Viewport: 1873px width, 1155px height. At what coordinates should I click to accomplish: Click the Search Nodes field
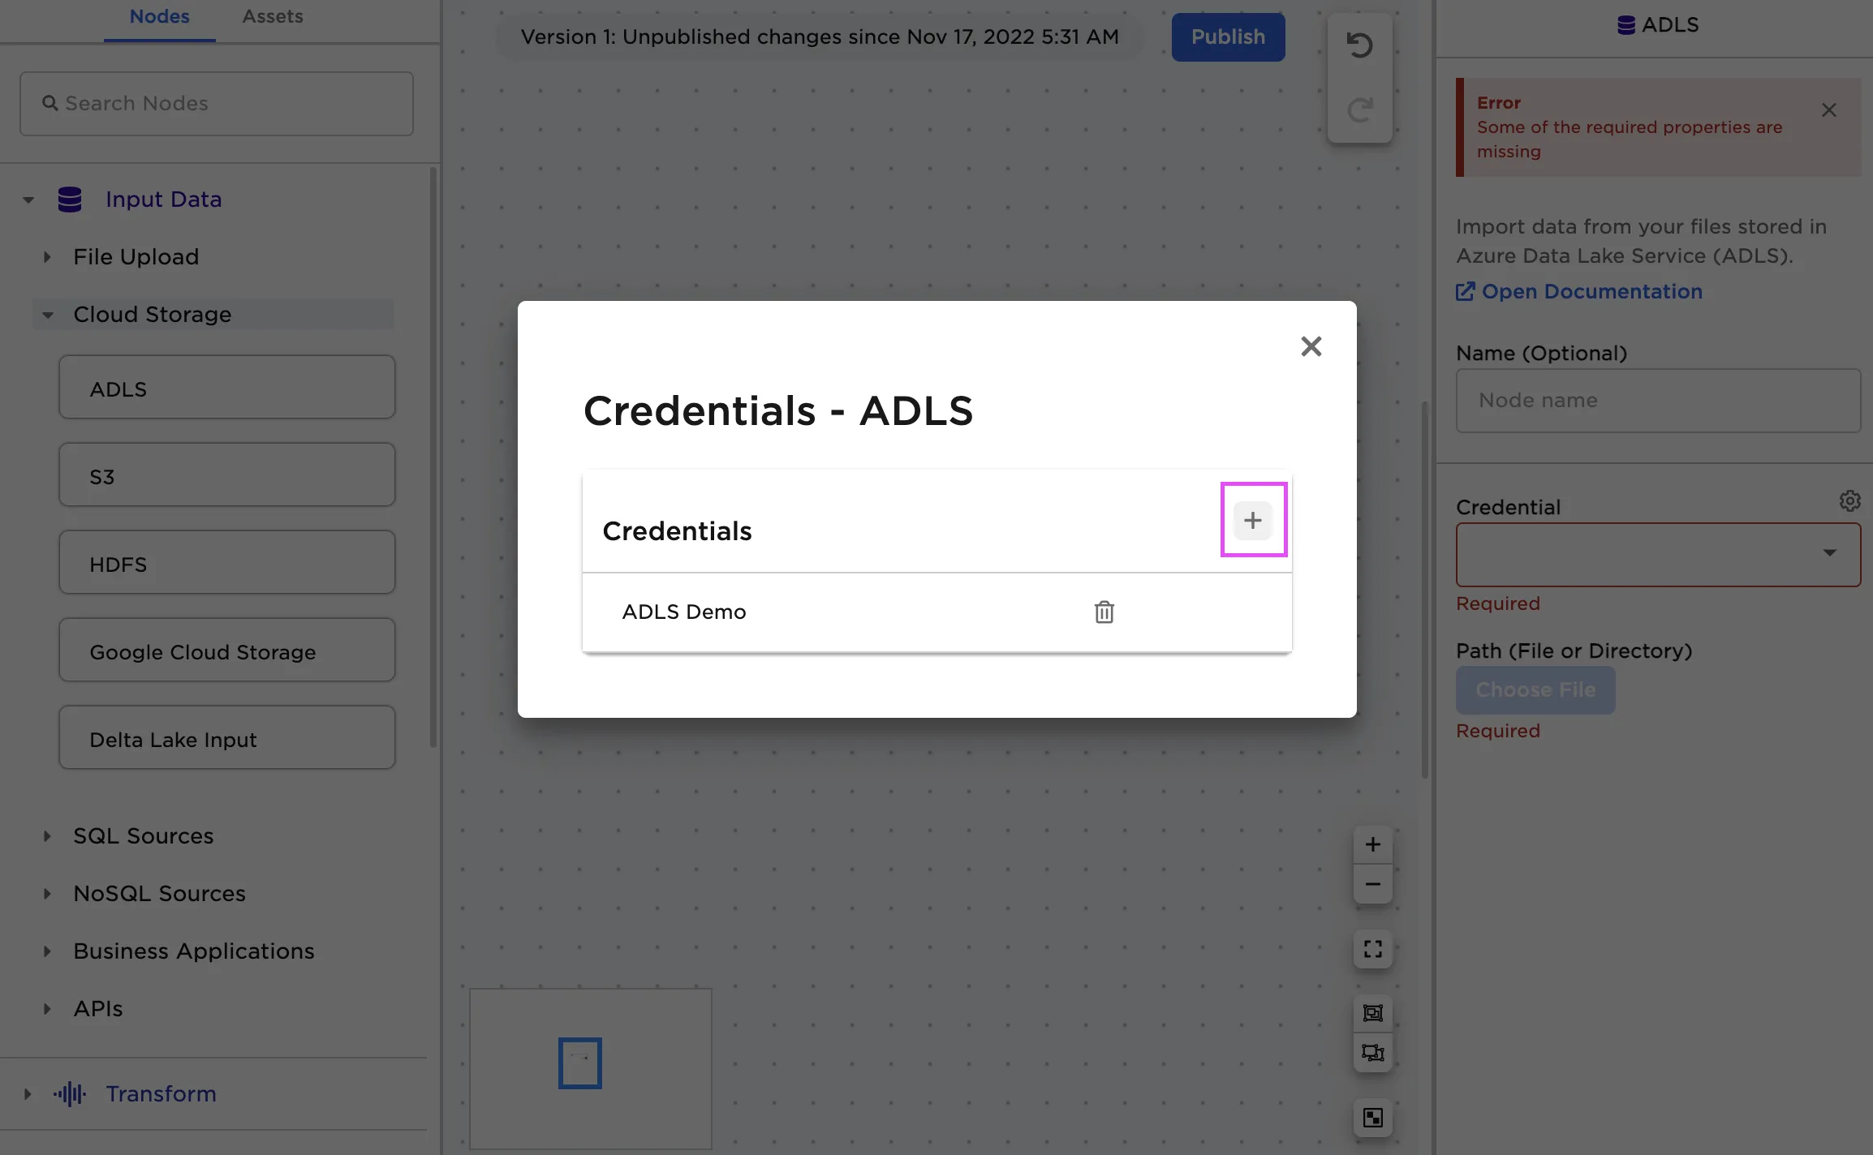217,104
